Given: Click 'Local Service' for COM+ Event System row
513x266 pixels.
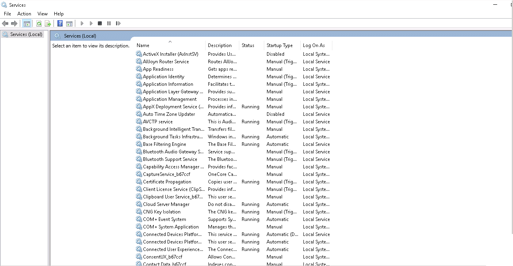Looking at the screenshot, I should 316,219.
